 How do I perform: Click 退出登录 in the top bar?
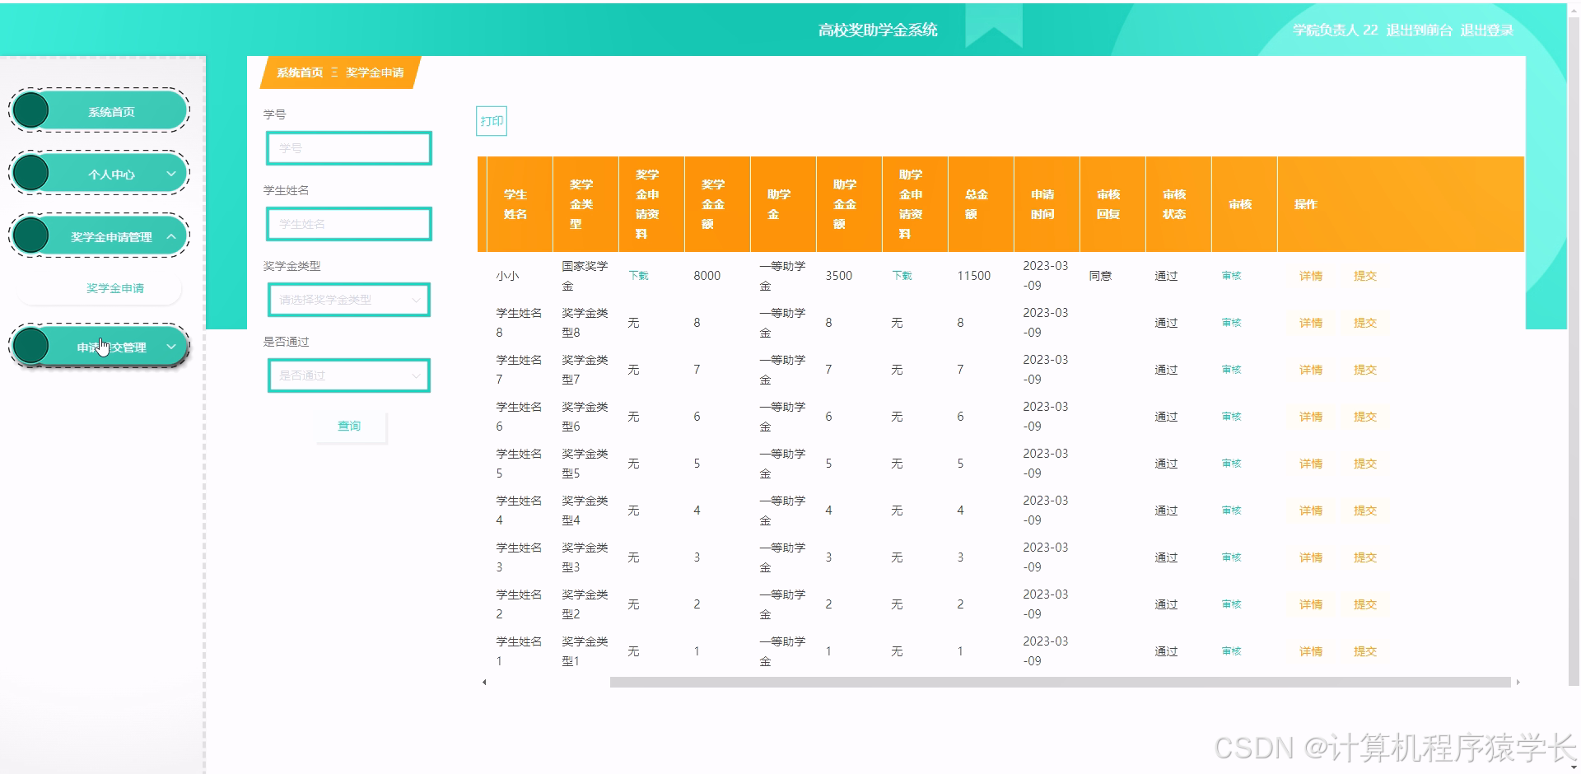[1485, 30]
